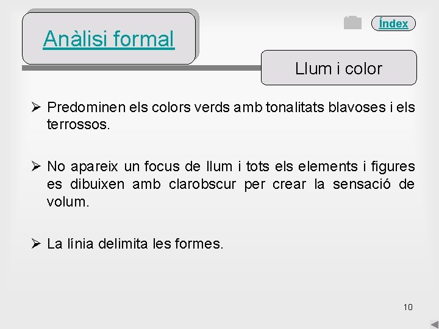Click the word 'tonalitats' in first bullet

coord(295,107)
